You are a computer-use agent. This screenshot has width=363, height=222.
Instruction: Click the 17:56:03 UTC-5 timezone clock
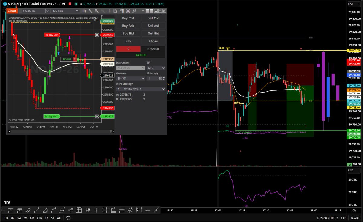(327, 218)
